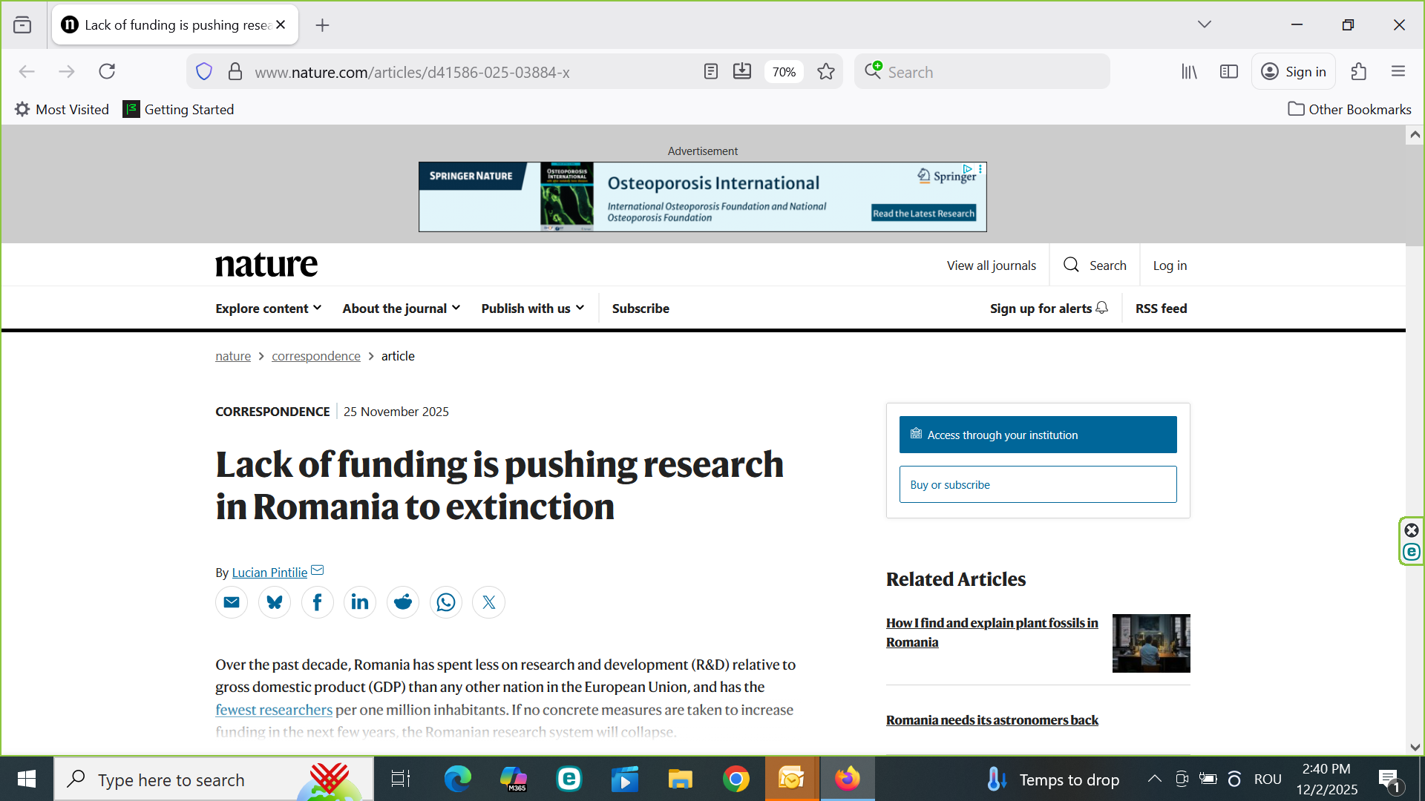Image resolution: width=1425 pixels, height=801 pixels.
Task: Share article on Facebook
Action: (317, 602)
